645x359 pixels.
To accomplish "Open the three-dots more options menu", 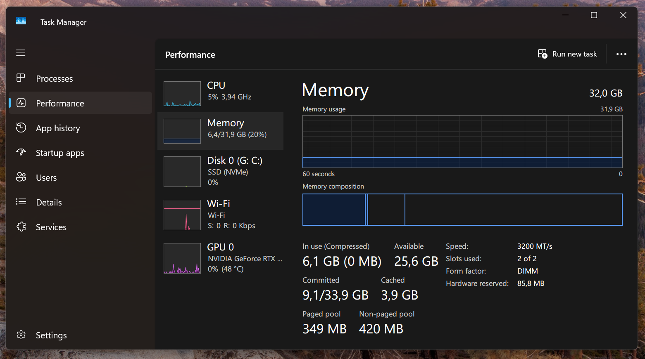I will pos(621,54).
